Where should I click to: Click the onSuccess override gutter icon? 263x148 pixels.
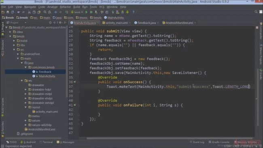[x=75, y=82]
